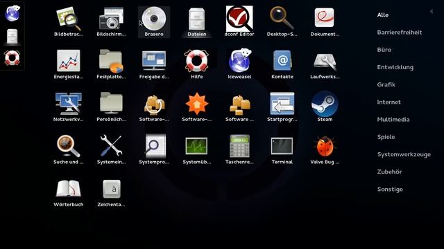Open Software app with circular arrow boxes
This screenshot has height=249, width=444.
tap(154, 107)
